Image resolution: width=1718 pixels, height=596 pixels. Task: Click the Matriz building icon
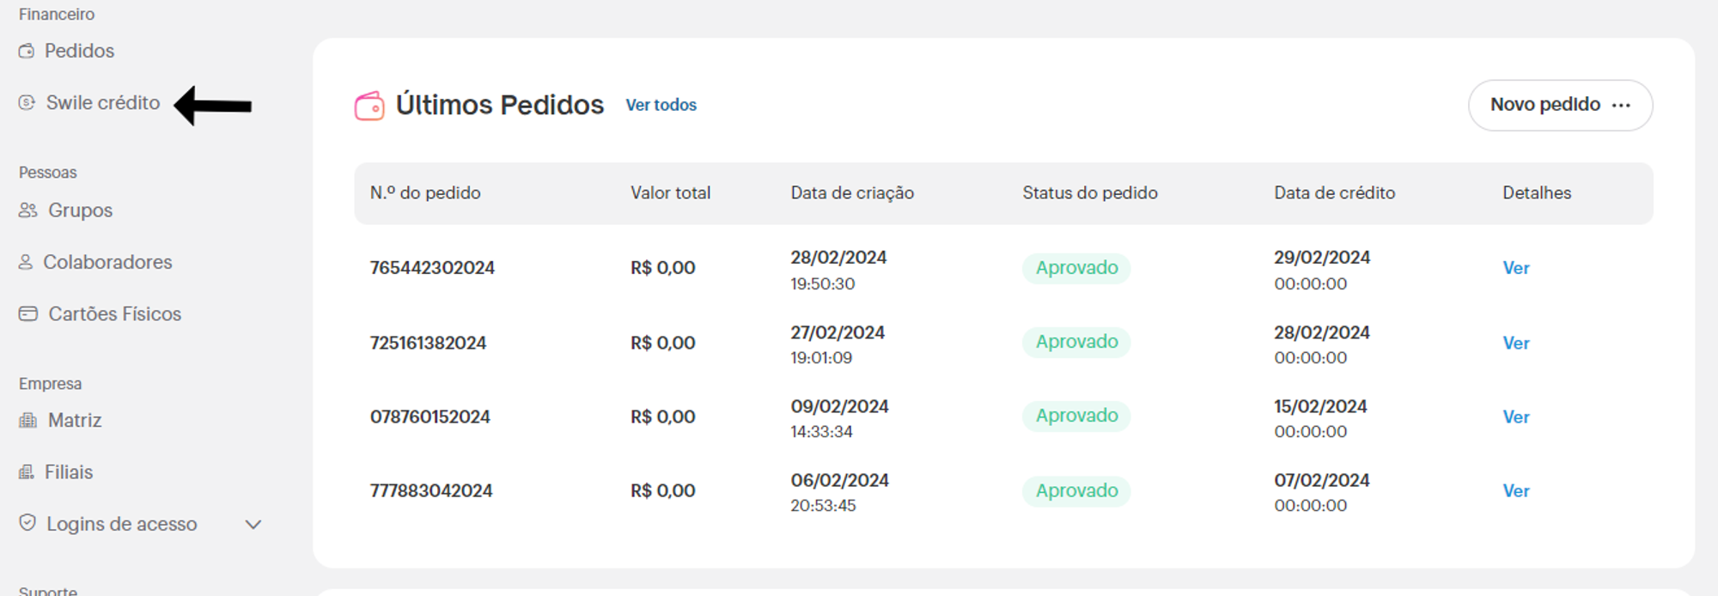point(28,420)
